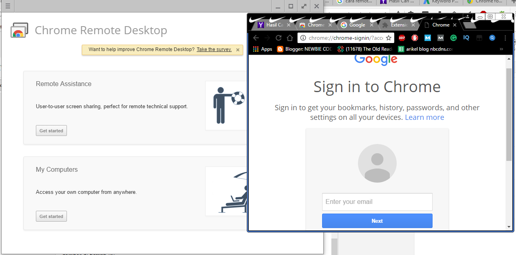Click the blue Next button

click(377, 221)
